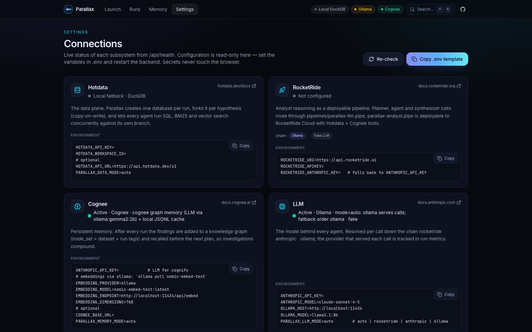Open docs.anthropic.com external link
Viewport: 532px width, 332px height.
pos(439,203)
